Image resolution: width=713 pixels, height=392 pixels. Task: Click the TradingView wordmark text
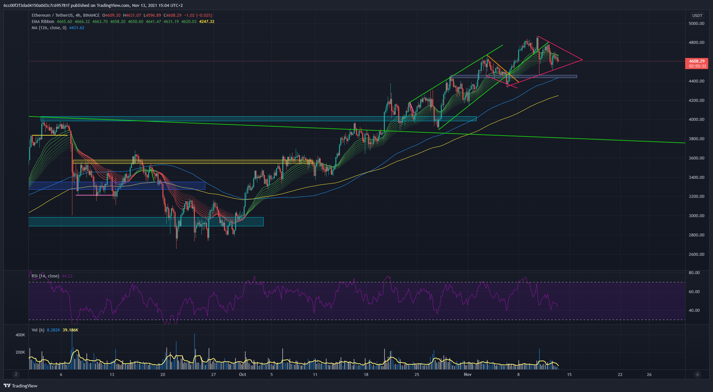(25, 386)
